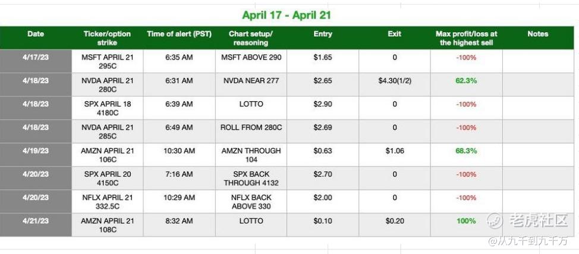579x254 pixels.
Task: Click the NVDA NEAR 277 cell
Action: [x=251, y=81]
